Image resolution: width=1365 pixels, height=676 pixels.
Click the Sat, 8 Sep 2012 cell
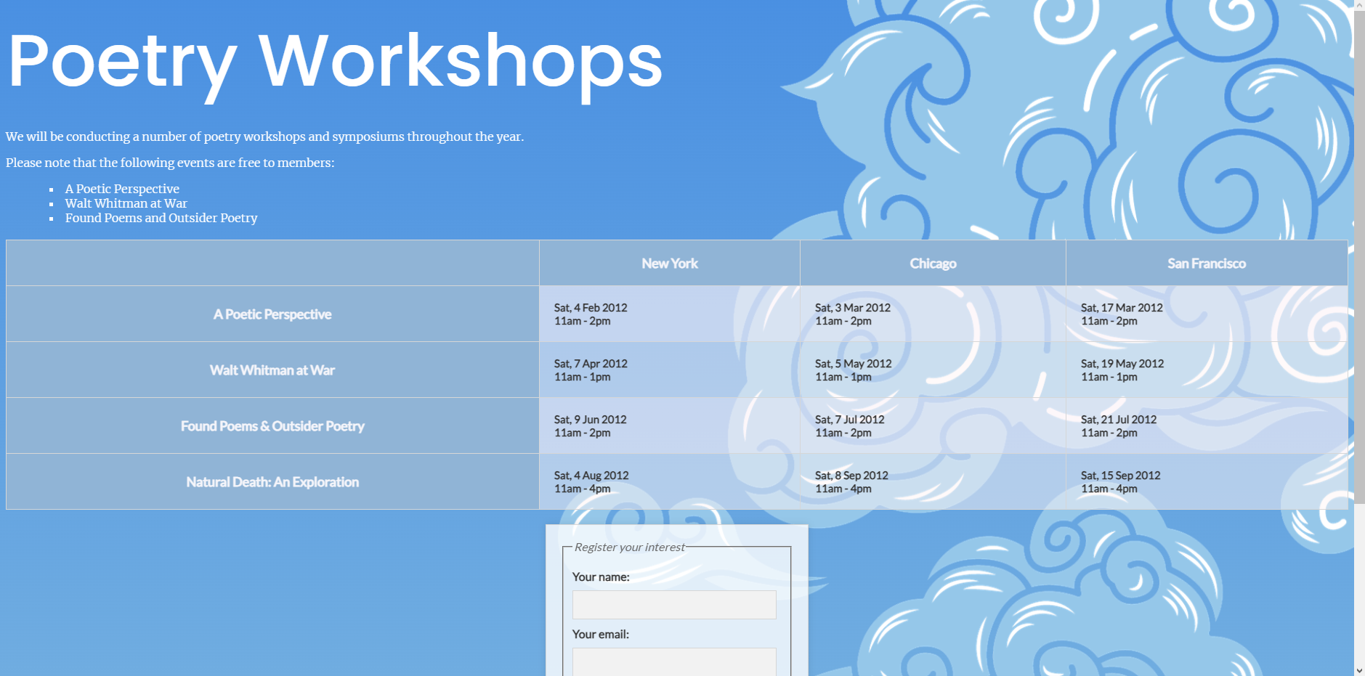pyautogui.click(x=851, y=482)
